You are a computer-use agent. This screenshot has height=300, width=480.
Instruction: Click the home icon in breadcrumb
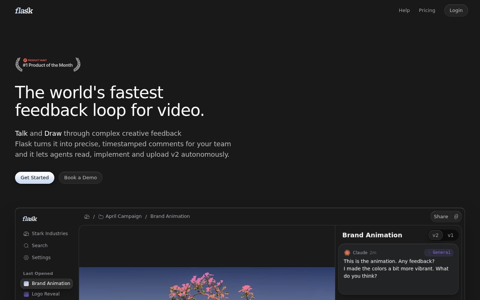coord(87,216)
